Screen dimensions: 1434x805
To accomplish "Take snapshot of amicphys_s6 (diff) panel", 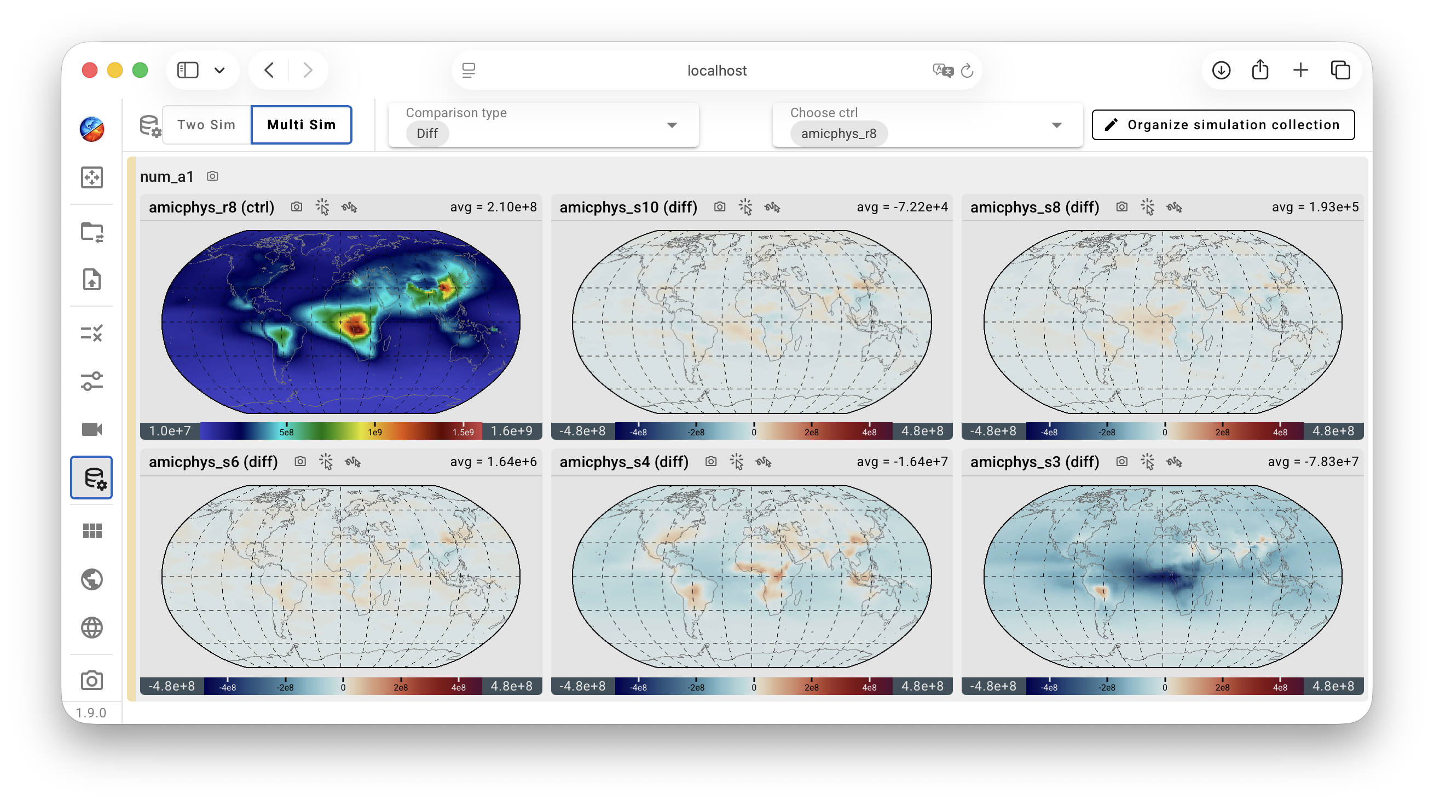I will coord(300,461).
